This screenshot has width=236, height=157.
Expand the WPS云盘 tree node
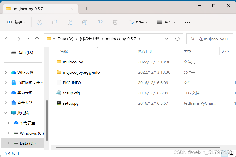(x=6, y=72)
